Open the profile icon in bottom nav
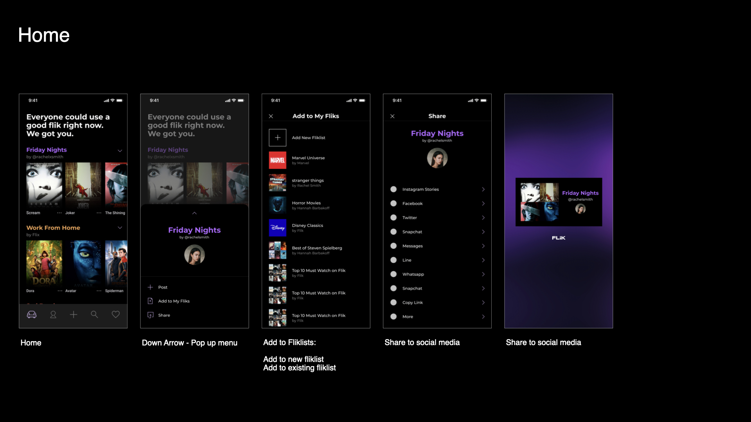The width and height of the screenshot is (751, 422). click(53, 315)
